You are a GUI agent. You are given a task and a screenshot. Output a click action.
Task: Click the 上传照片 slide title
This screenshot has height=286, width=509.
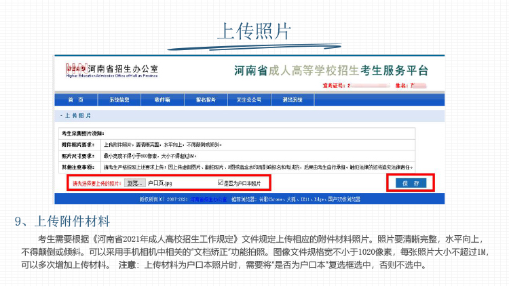(254, 30)
